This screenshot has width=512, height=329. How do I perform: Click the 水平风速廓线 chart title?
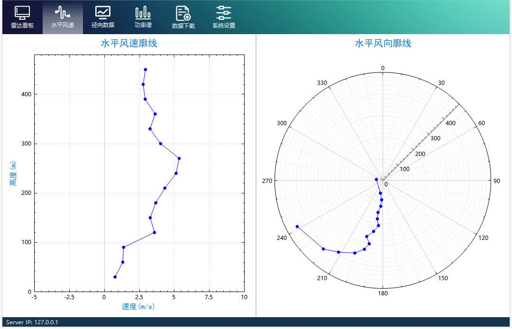(x=129, y=43)
